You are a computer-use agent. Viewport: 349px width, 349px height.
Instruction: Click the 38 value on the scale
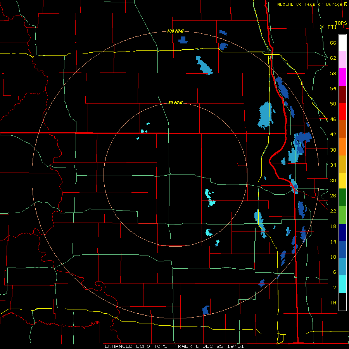pos(333,150)
